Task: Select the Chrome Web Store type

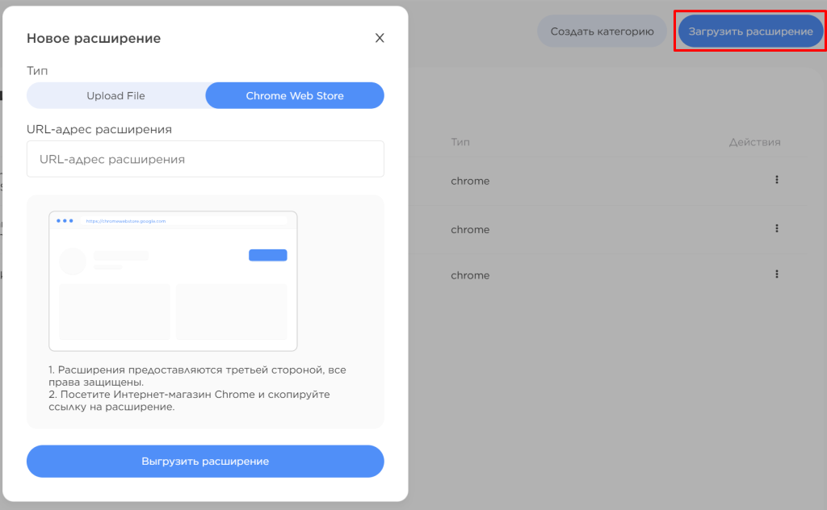Action: tap(295, 95)
